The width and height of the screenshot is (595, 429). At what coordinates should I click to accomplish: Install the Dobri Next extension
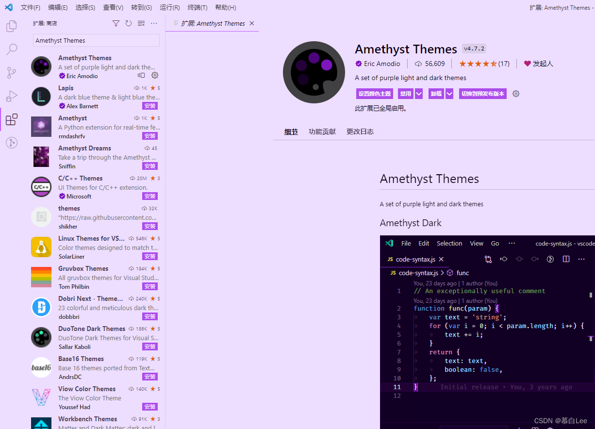[x=150, y=316]
